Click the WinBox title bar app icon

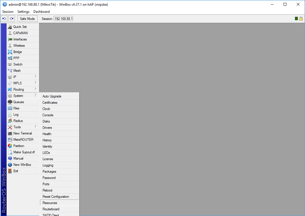5,4
